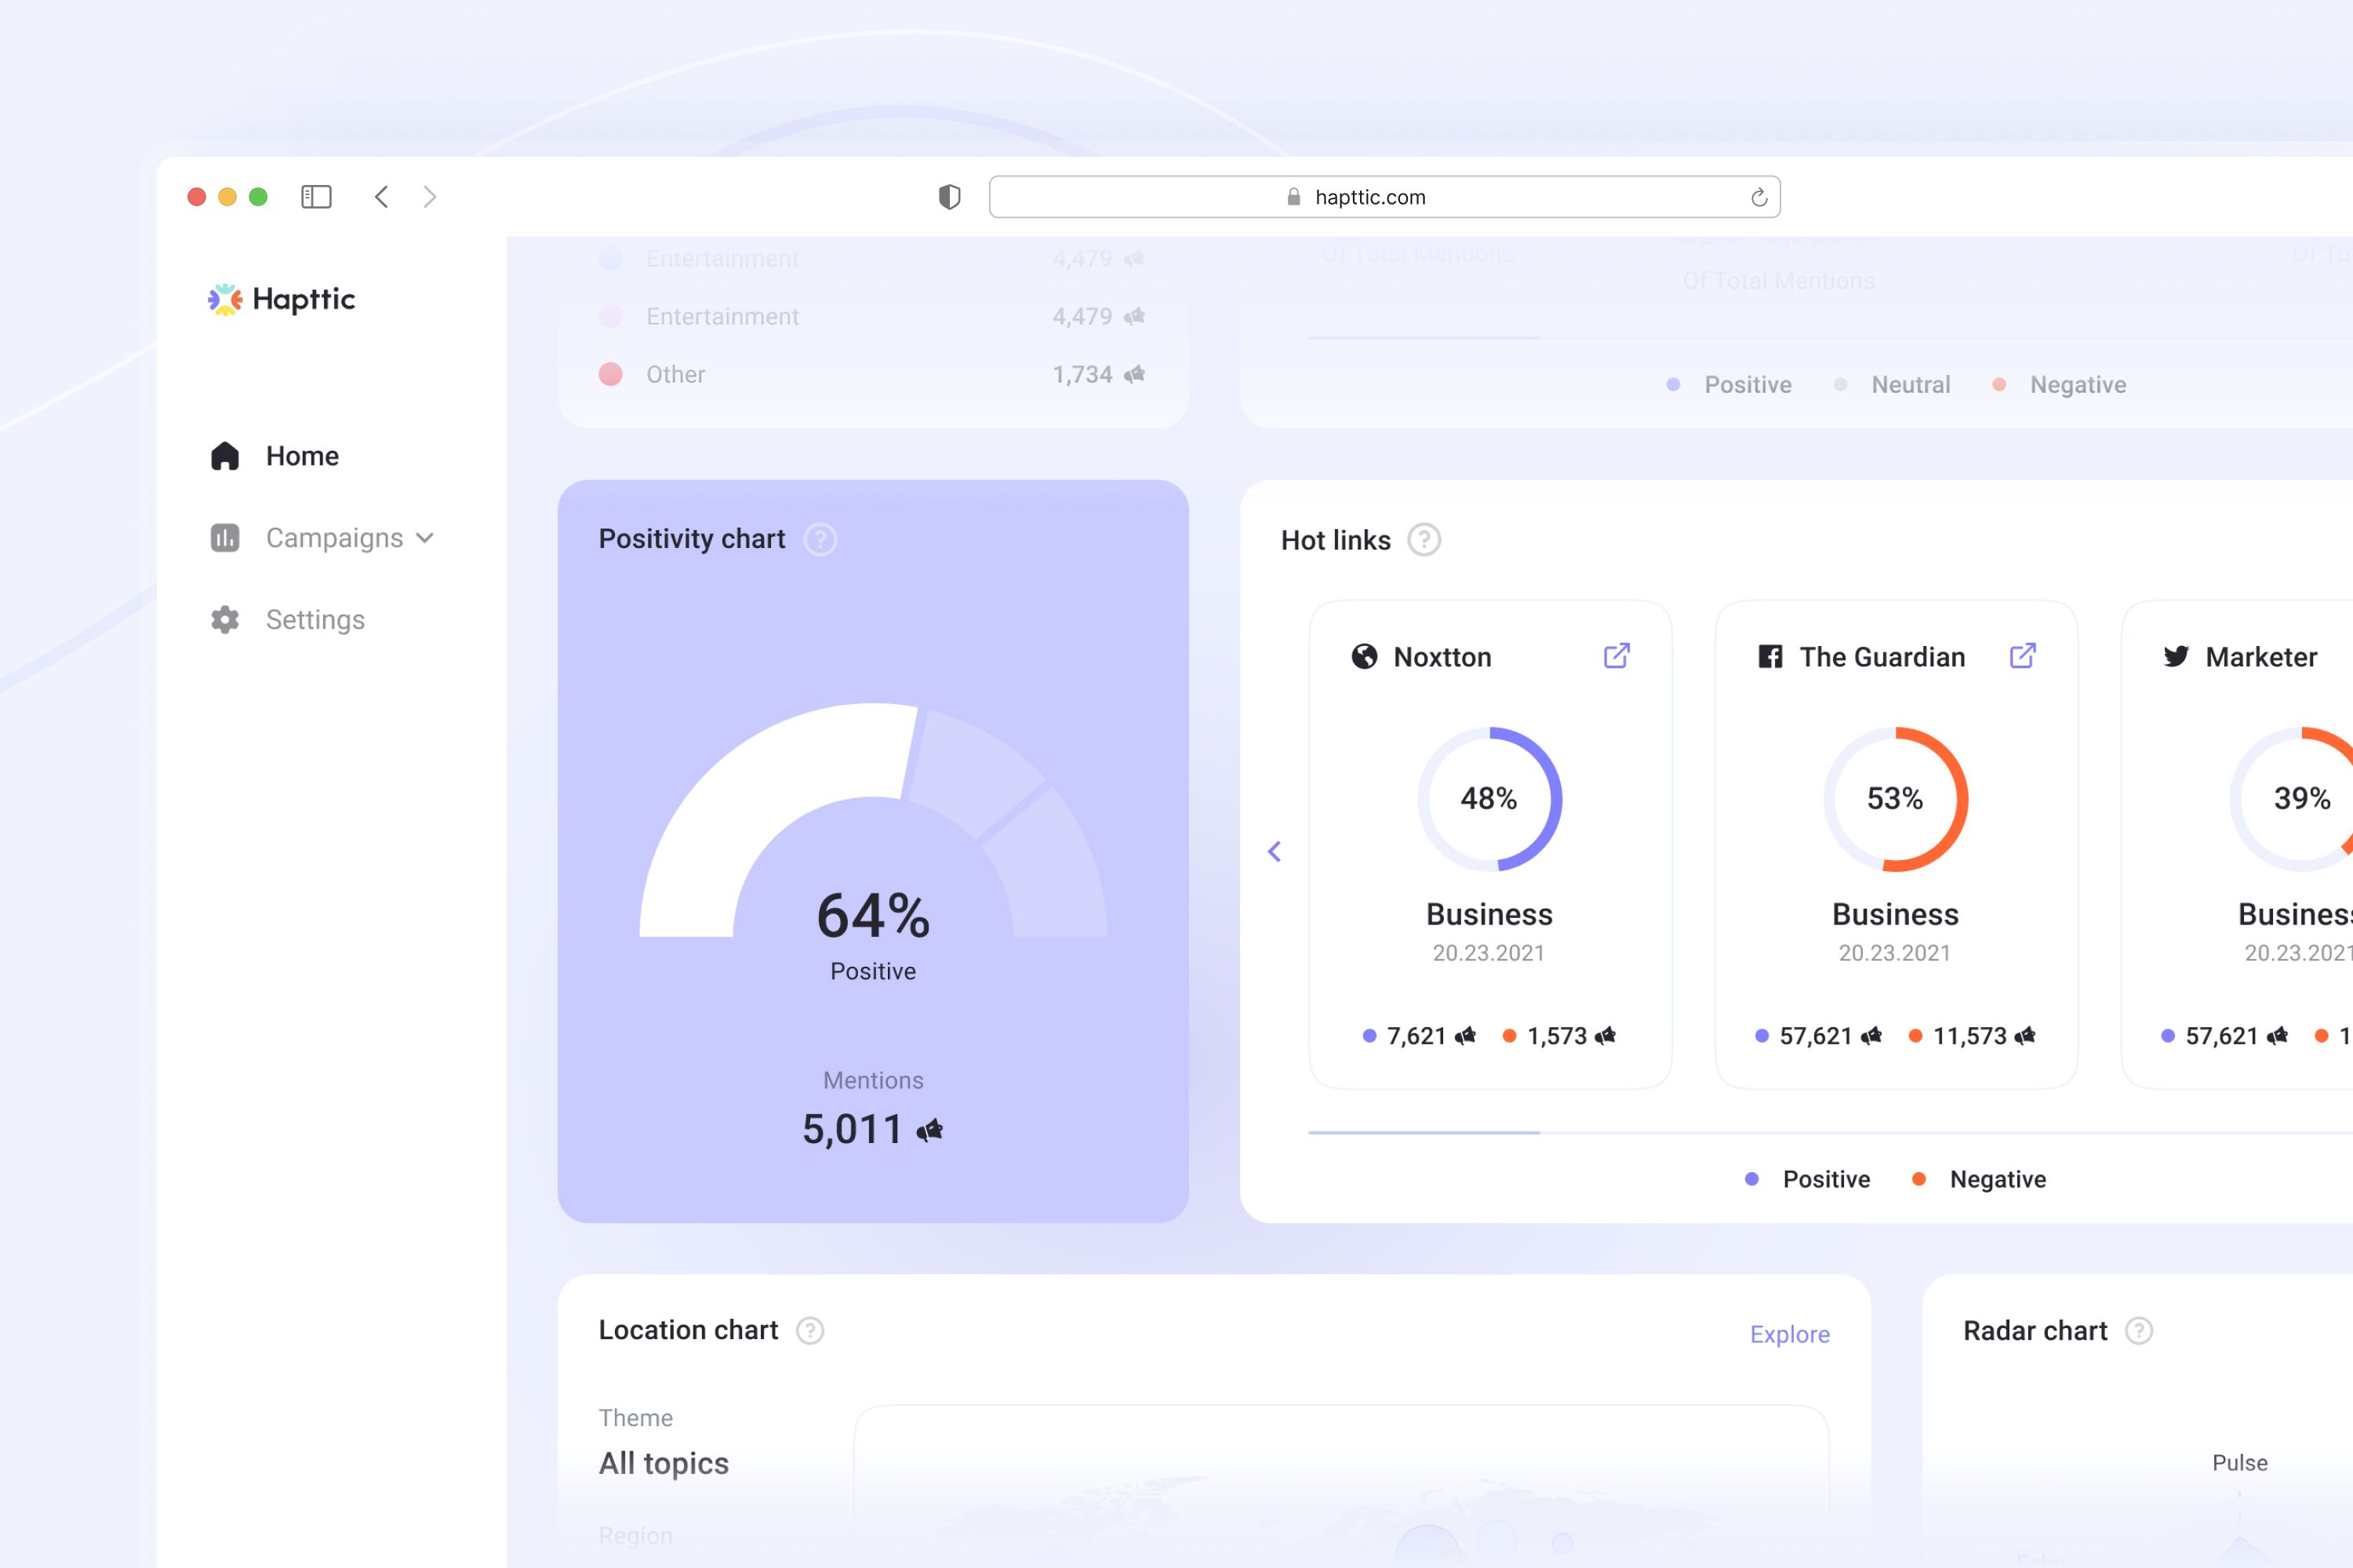Screen dimensions: 2353x1568
Task: Click the address bar lock icon
Action: click(1293, 197)
